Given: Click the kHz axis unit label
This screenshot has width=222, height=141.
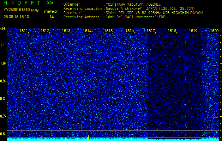Looking at the screenshot, I should [3, 29].
